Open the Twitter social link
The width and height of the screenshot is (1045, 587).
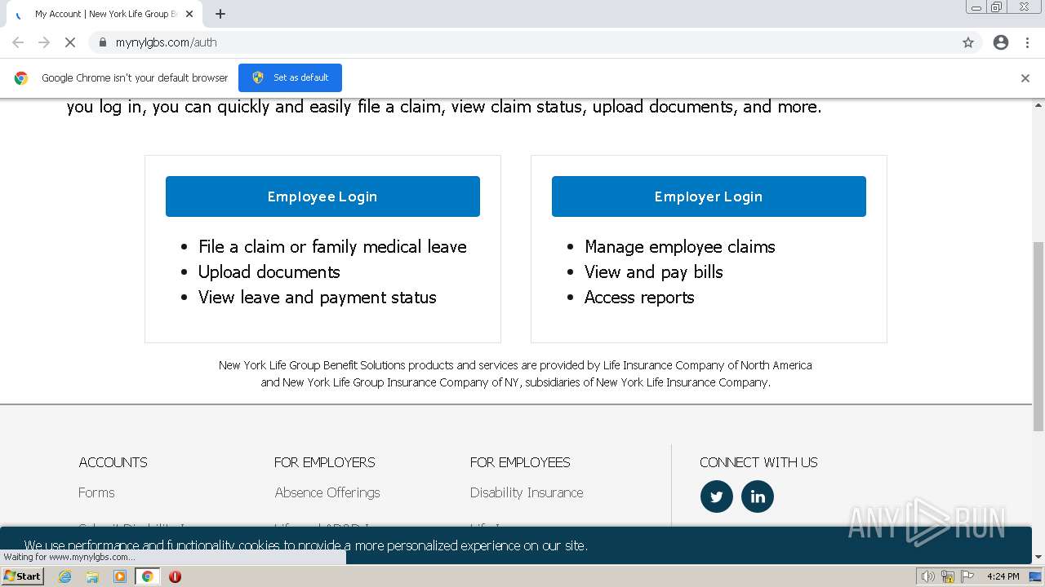[717, 497]
